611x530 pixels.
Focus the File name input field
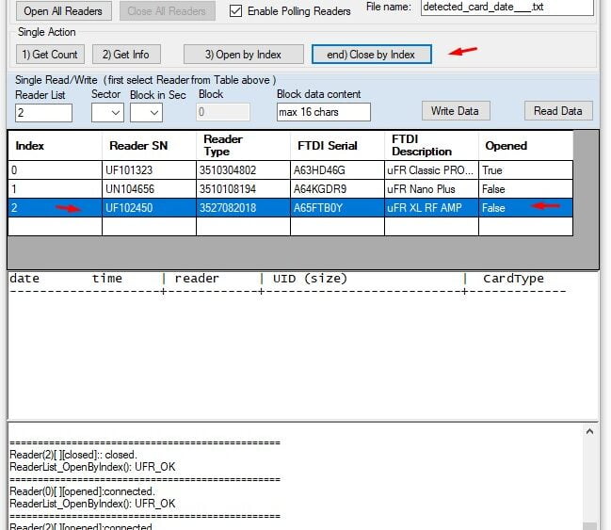click(x=506, y=8)
